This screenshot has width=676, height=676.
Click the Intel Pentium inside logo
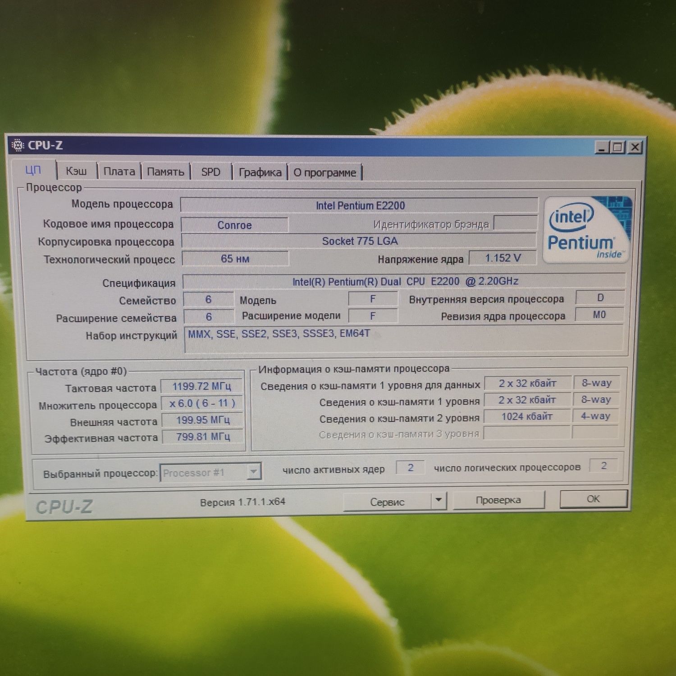[x=587, y=230]
